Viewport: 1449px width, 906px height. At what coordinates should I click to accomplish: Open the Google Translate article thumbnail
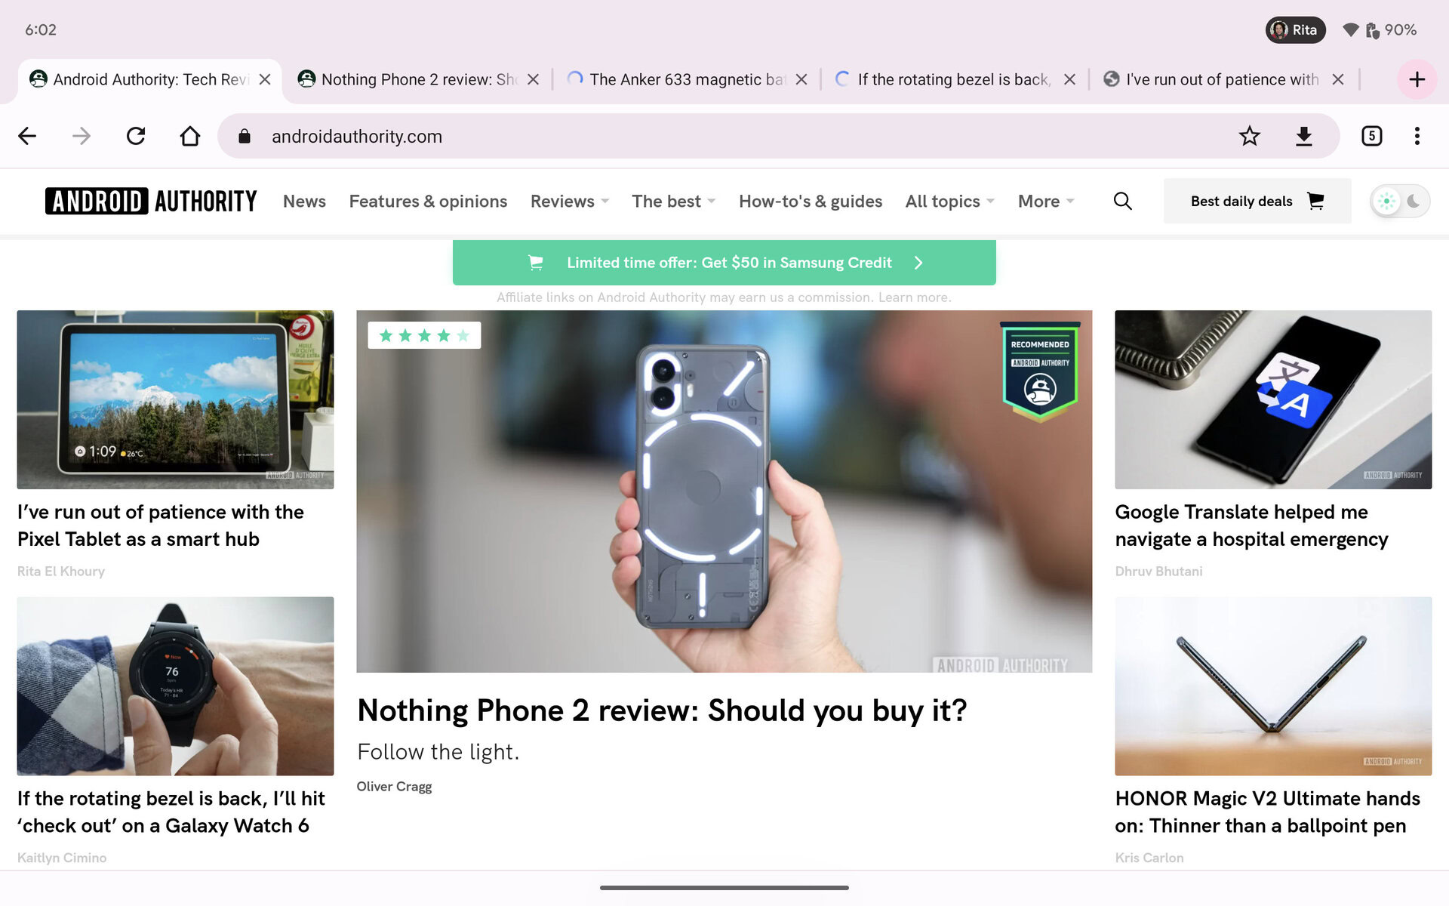(1272, 399)
